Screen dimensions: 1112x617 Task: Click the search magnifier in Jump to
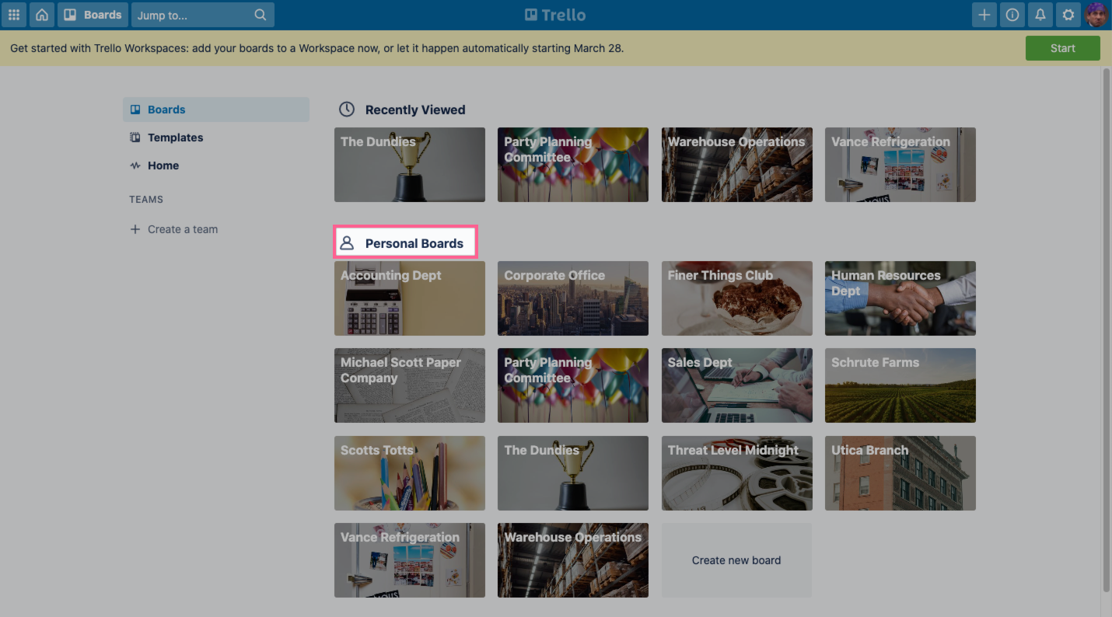[x=260, y=14]
